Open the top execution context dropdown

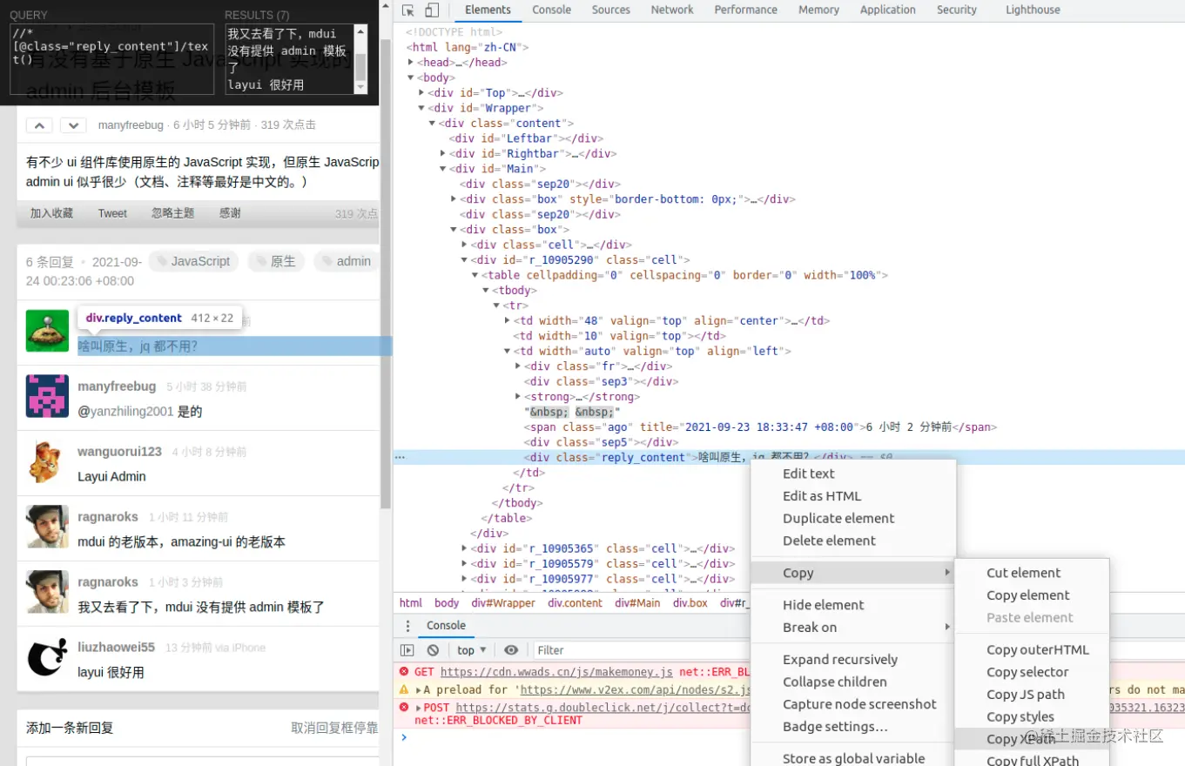pos(470,649)
